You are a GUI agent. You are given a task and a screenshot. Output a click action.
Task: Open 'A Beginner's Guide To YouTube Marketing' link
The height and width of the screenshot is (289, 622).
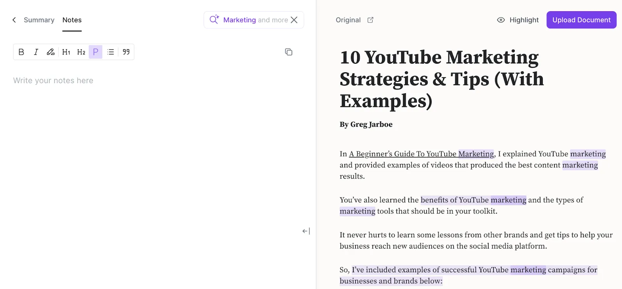tap(421, 154)
